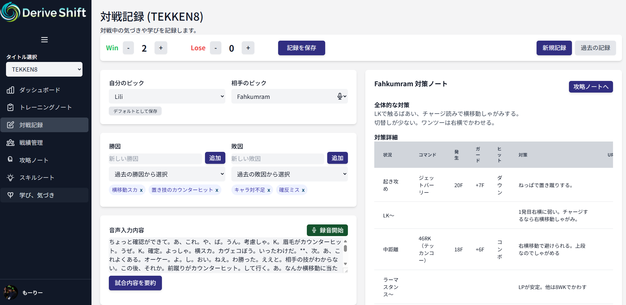The width and height of the screenshot is (626, 305).
Task: Click the user avatar もーりー
Action: point(11,292)
